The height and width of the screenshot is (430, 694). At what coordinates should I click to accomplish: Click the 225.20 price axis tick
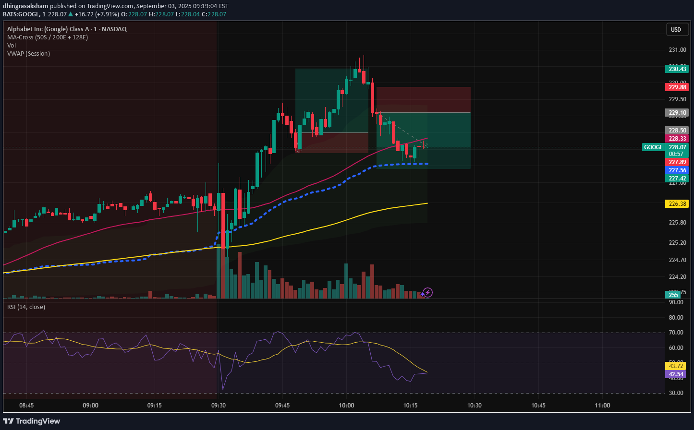[x=677, y=243]
